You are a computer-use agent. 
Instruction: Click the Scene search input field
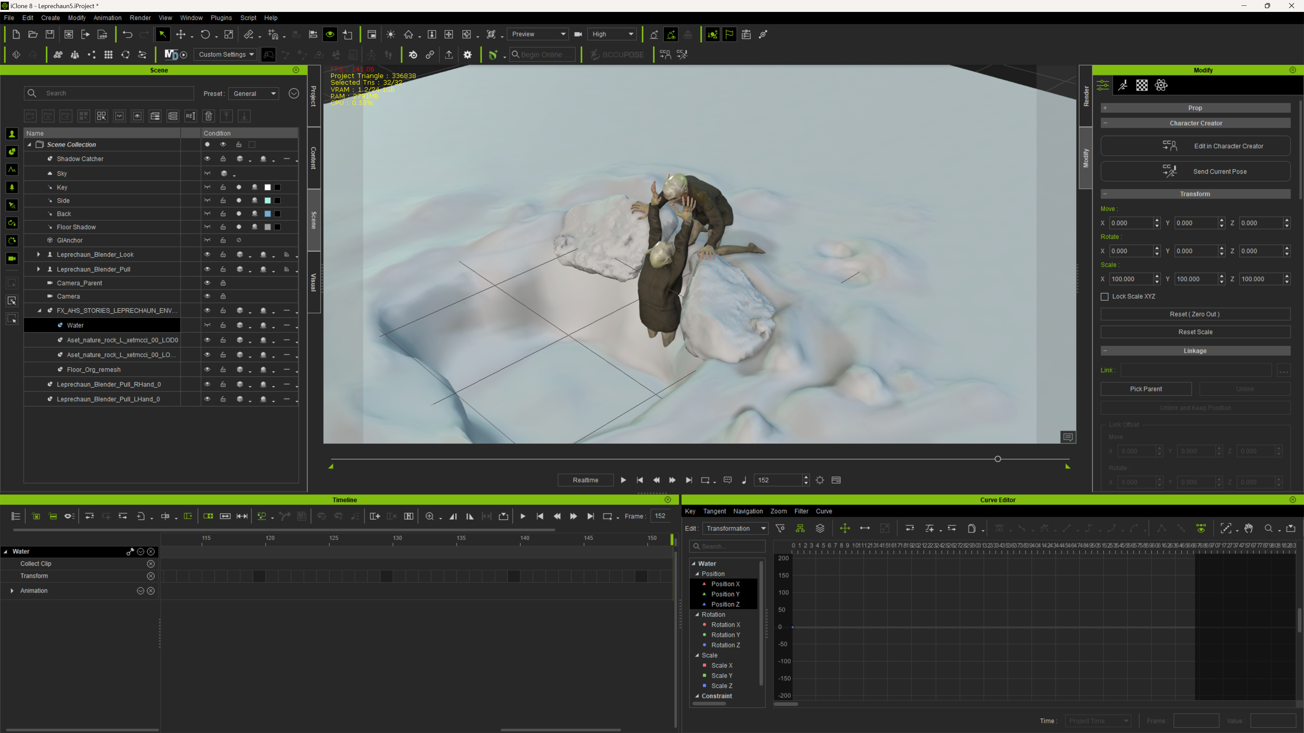[x=109, y=93]
